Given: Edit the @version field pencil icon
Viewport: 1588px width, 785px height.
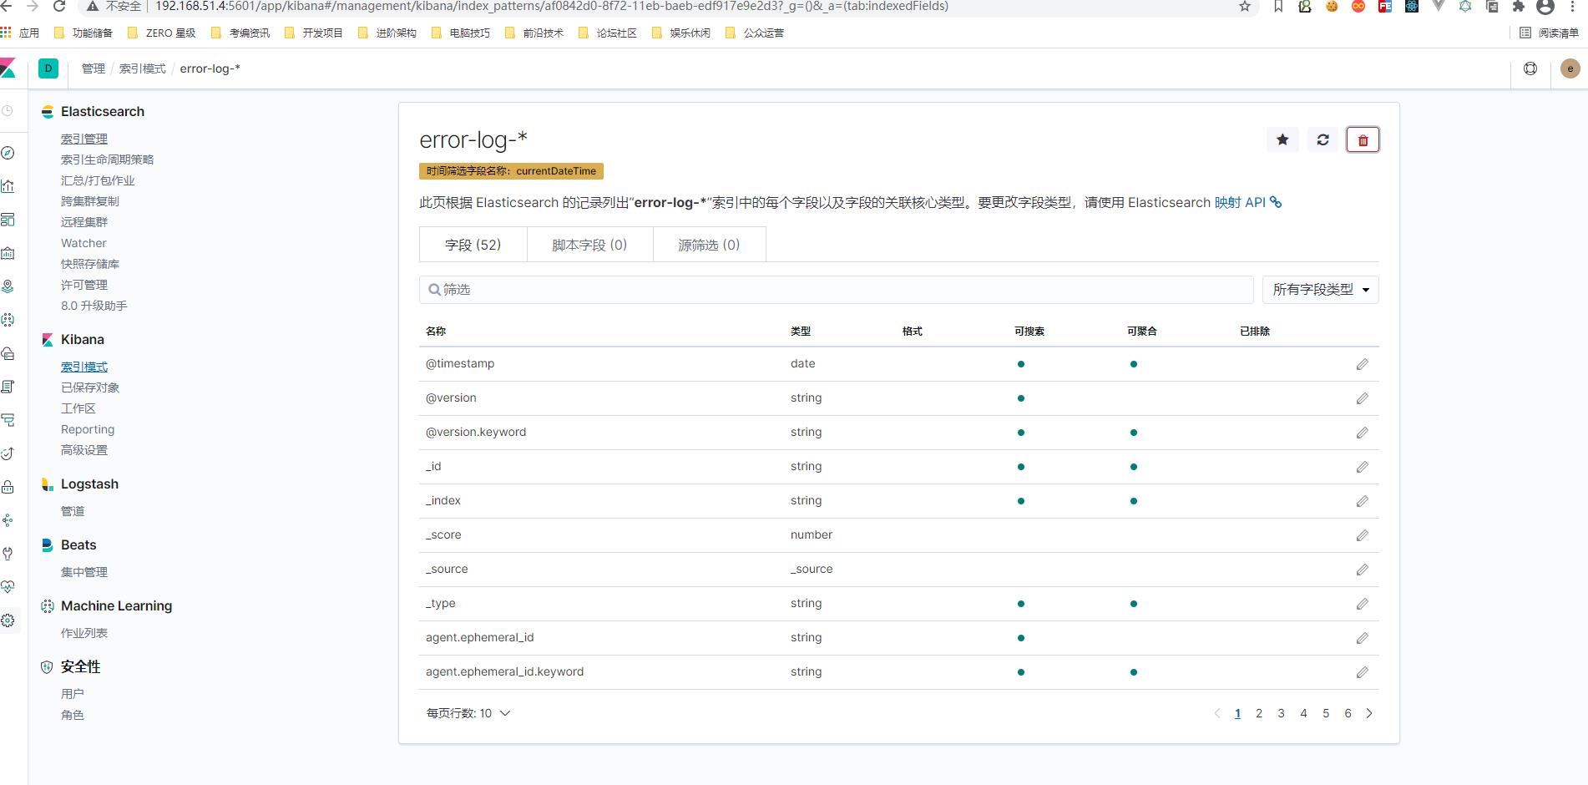Looking at the screenshot, I should [x=1362, y=398].
